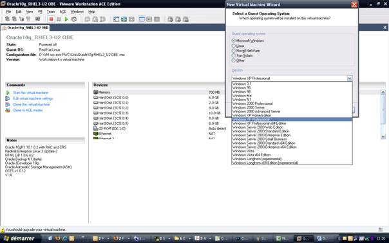
Task: Open the Help menu
Action: click(91, 12)
